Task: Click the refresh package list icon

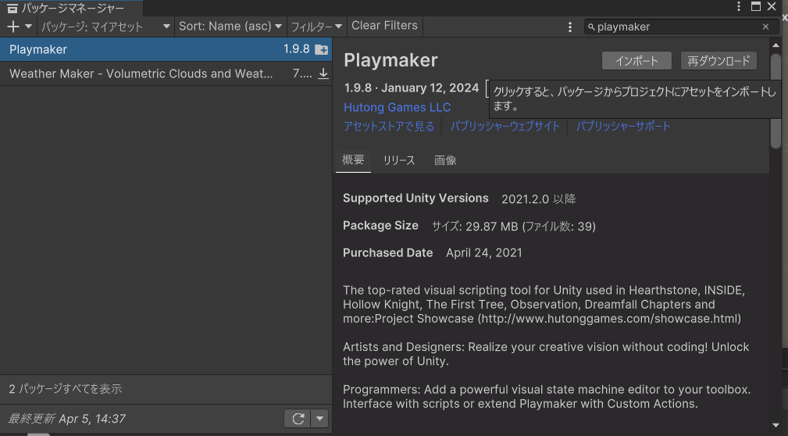Action: coord(298,418)
